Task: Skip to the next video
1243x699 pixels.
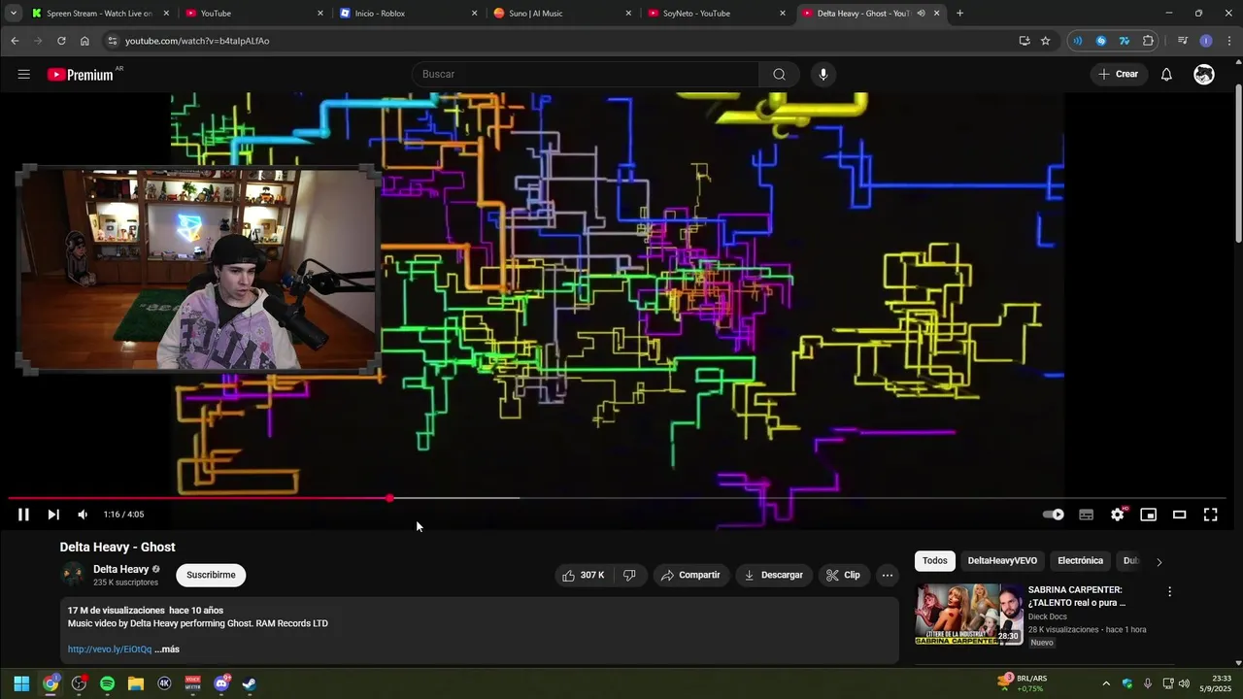Action: click(x=53, y=515)
